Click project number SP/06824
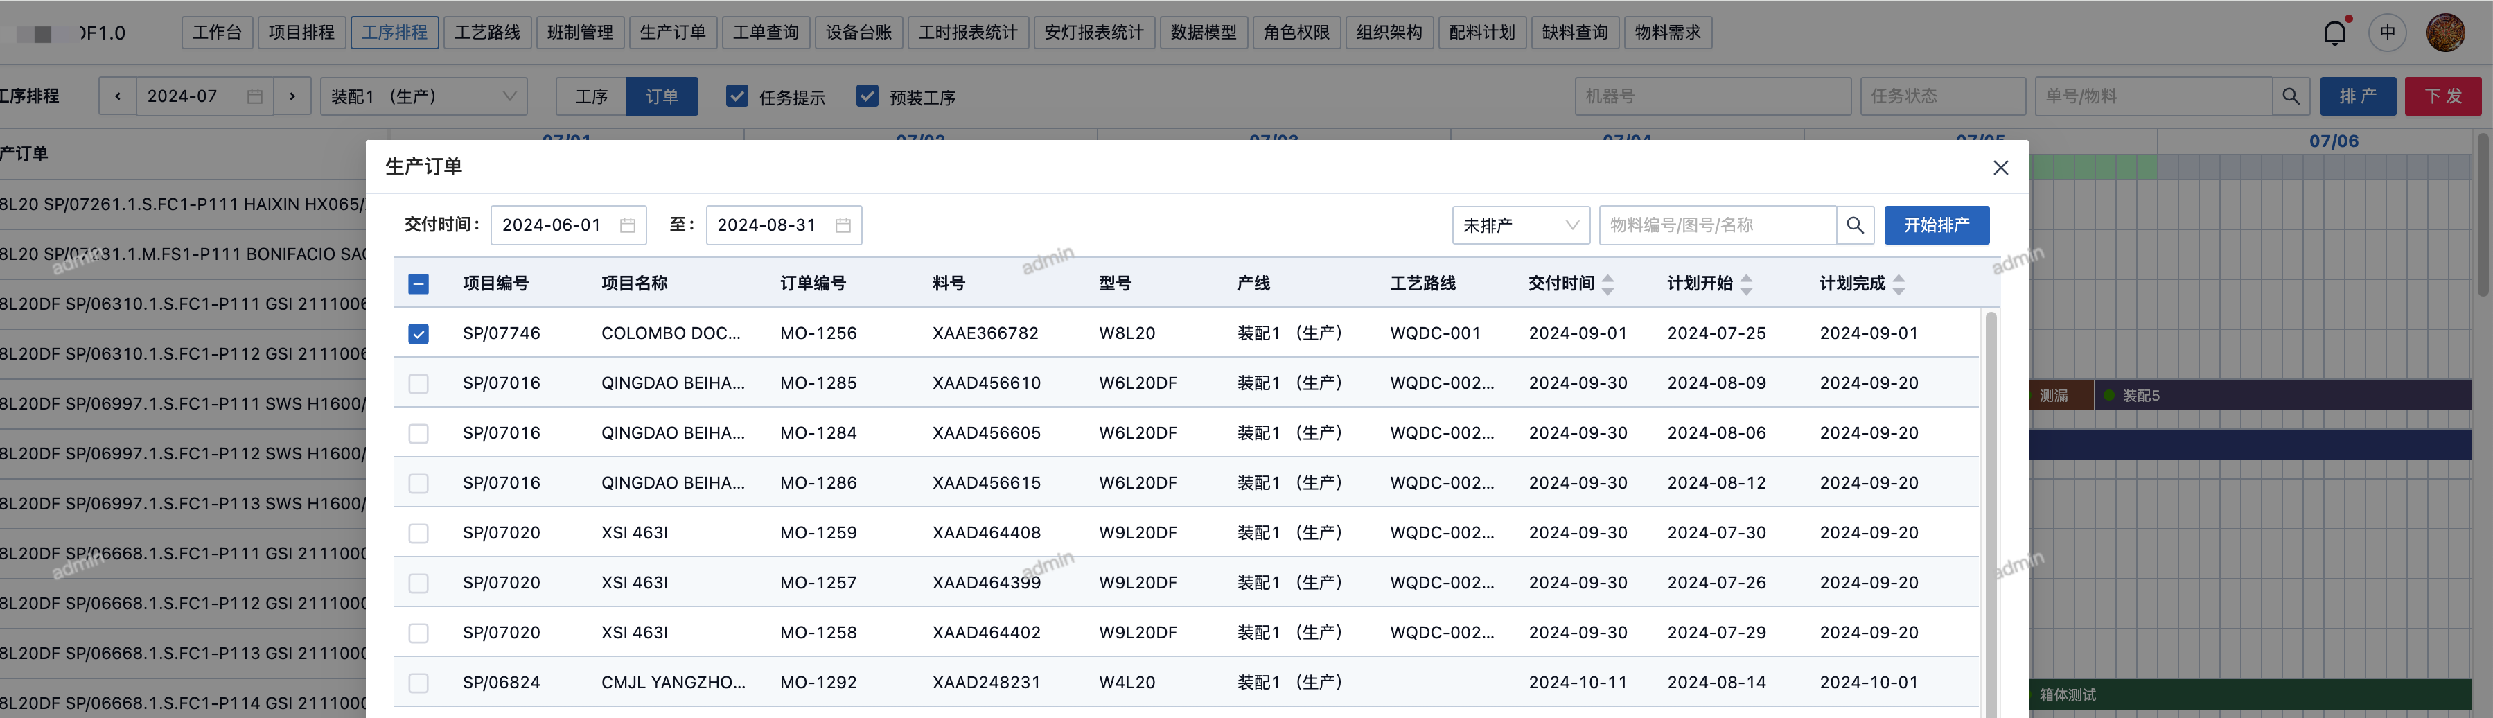 click(x=502, y=682)
